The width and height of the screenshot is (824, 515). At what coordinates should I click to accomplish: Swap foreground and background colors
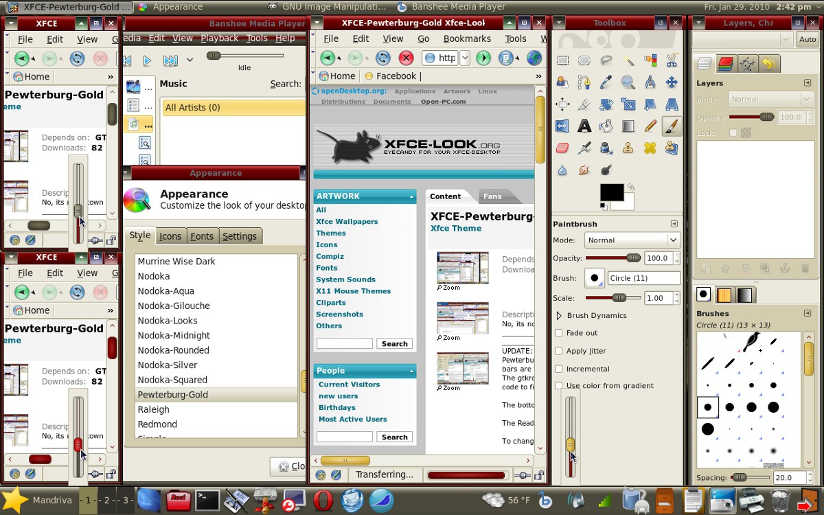click(x=630, y=187)
